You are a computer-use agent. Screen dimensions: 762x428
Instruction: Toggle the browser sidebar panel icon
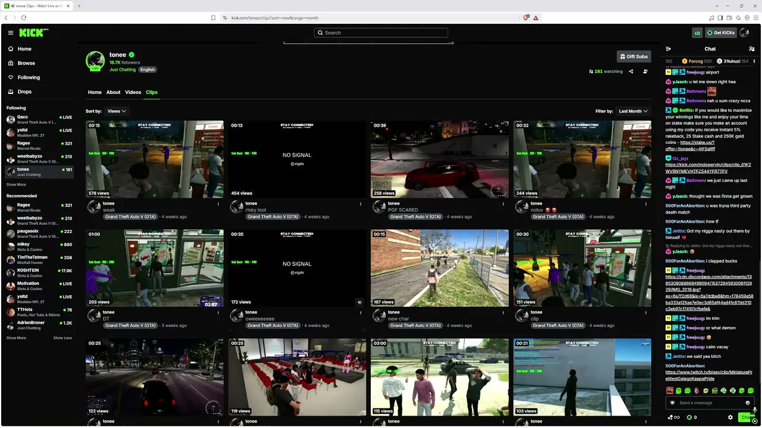coord(720,18)
